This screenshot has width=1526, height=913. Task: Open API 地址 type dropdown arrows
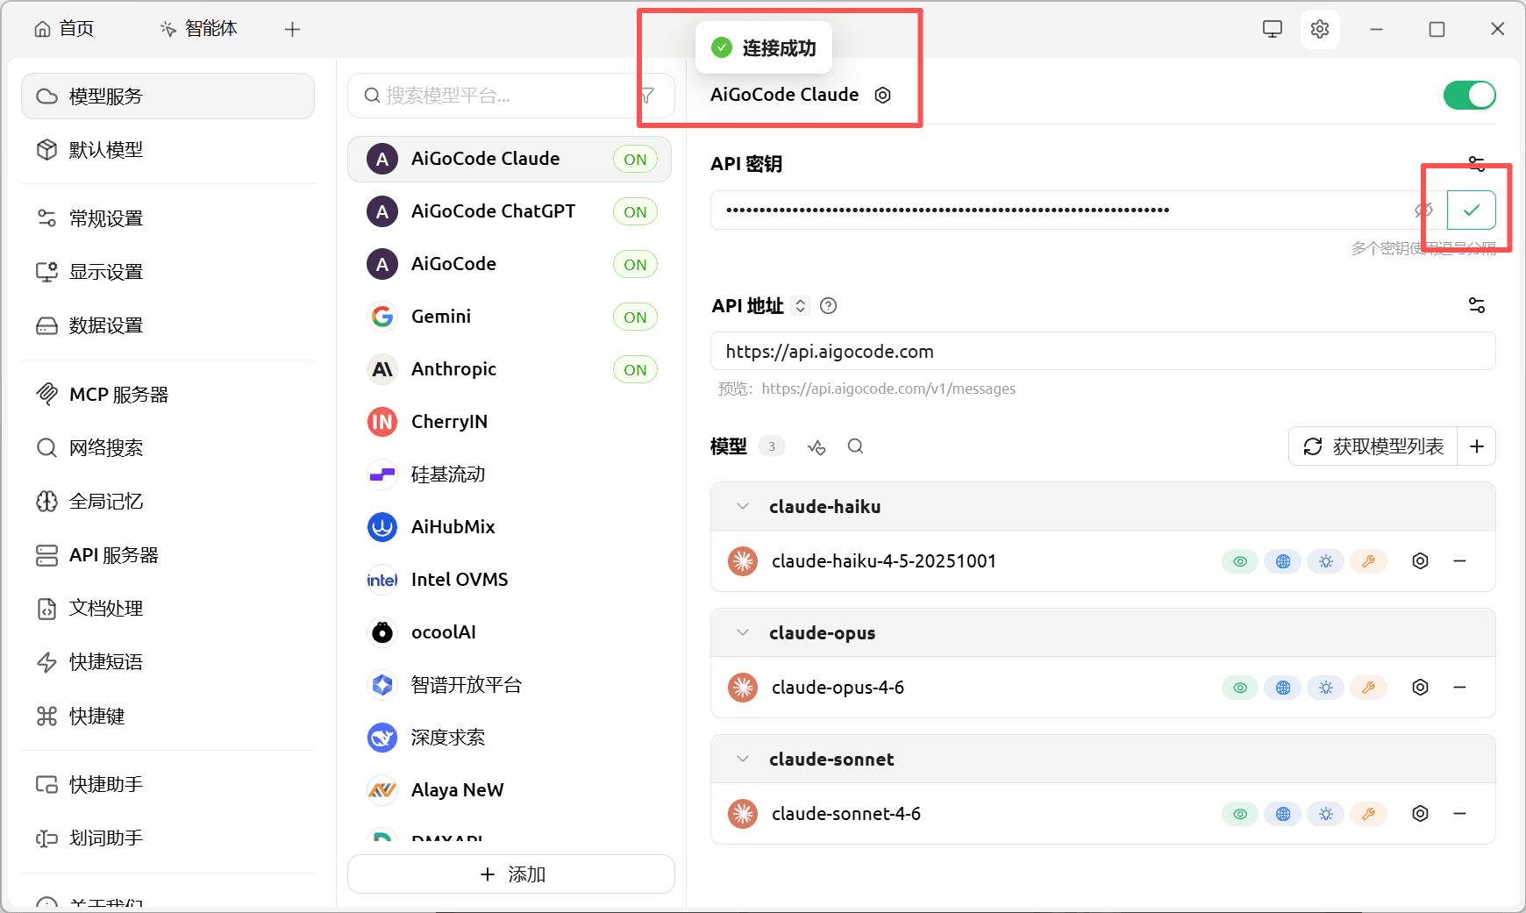(801, 306)
